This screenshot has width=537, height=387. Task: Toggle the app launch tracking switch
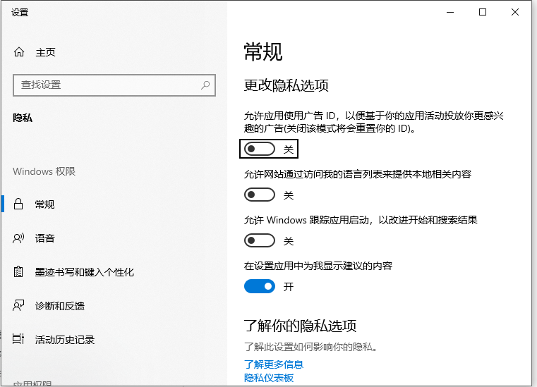click(259, 241)
